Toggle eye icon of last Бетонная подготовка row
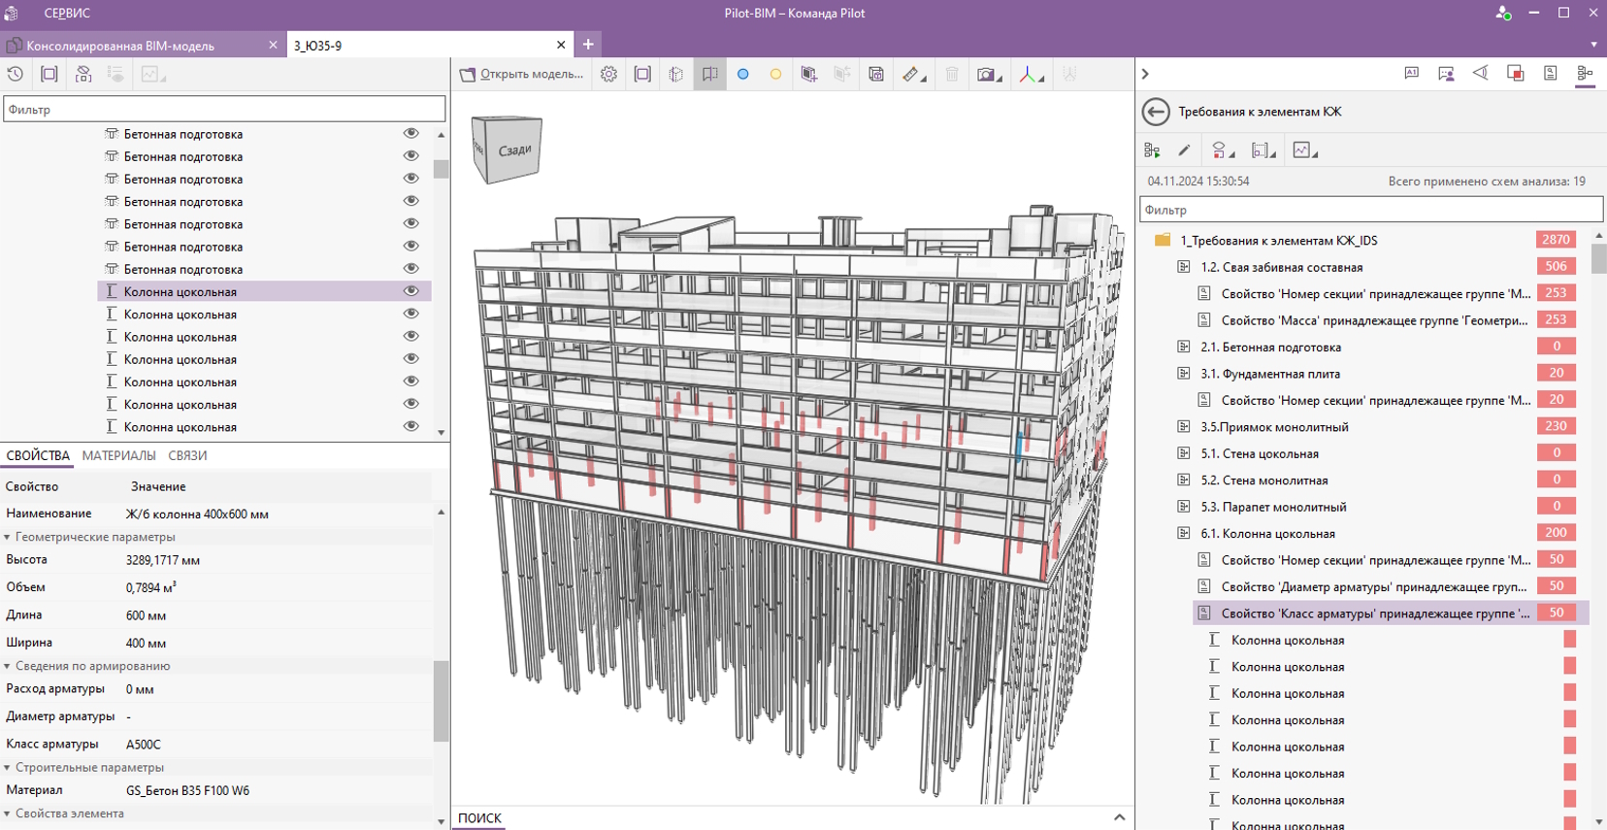 point(410,269)
